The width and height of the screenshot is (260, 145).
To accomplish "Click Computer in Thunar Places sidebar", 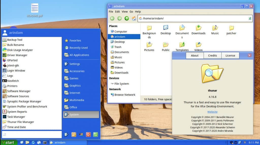I will [124, 32].
